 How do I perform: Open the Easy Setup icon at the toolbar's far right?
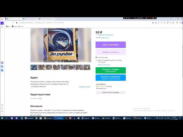[x=180, y=23]
